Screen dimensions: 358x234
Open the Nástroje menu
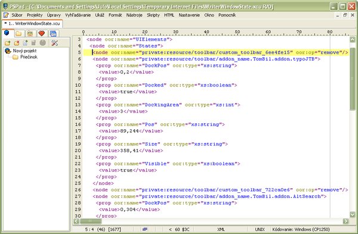point(134,15)
